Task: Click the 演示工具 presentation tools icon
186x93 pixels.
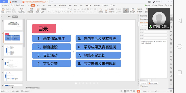Action: 133,9
